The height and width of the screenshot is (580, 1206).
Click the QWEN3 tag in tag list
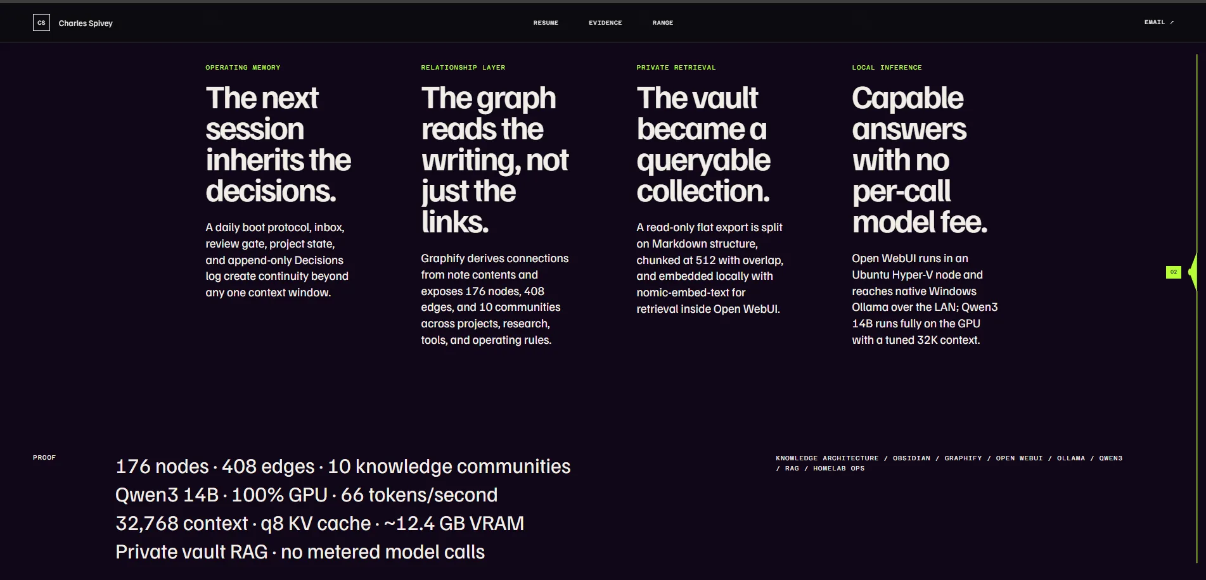pos(1110,458)
